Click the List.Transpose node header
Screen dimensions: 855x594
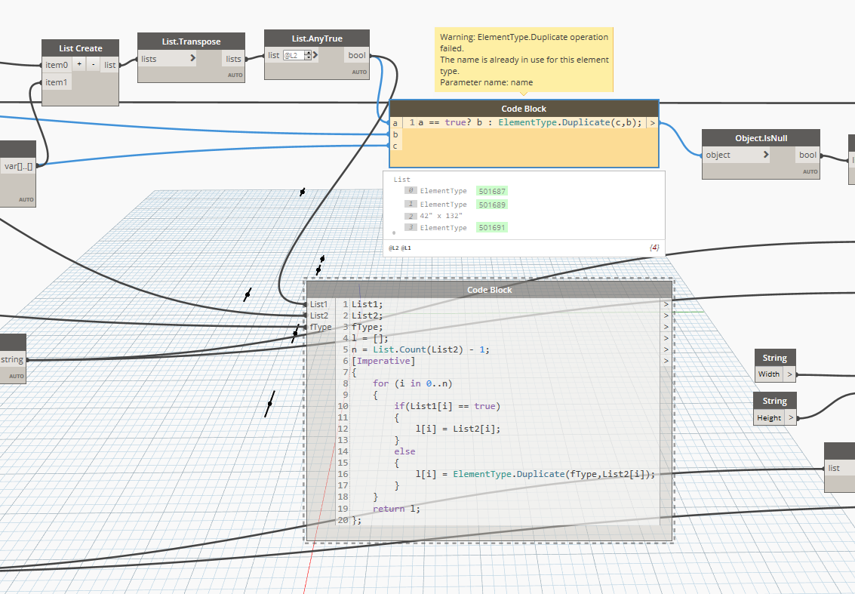coord(191,42)
